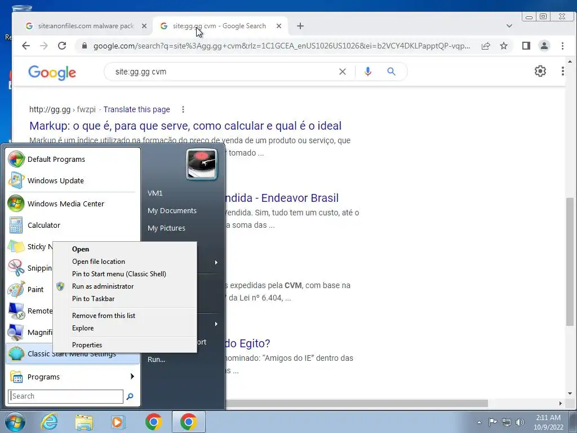This screenshot has width=577, height=433.
Task: Open the Run... dialog
Action: 157,359
